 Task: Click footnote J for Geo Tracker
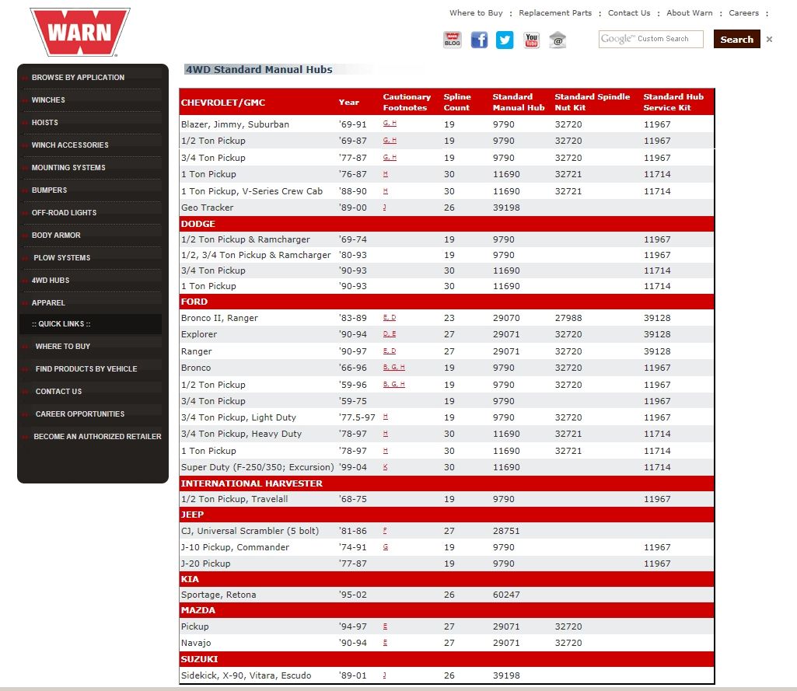tap(384, 208)
